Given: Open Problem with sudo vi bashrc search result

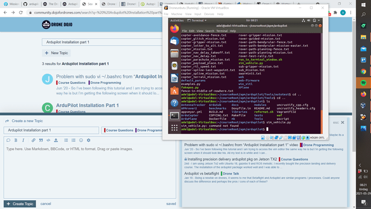Looking at the screenshot, I should coord(109,76).
